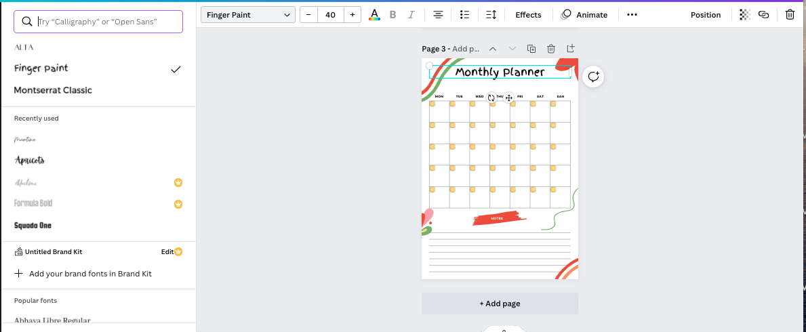Choose the Squada One font
This screenshot has width=806, height=332.
click(33, 226)
